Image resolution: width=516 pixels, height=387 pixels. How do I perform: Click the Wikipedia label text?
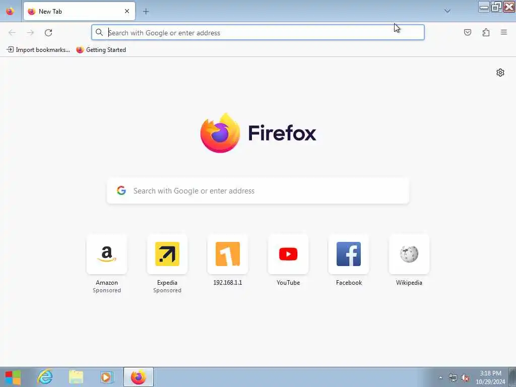click(409, 283)
